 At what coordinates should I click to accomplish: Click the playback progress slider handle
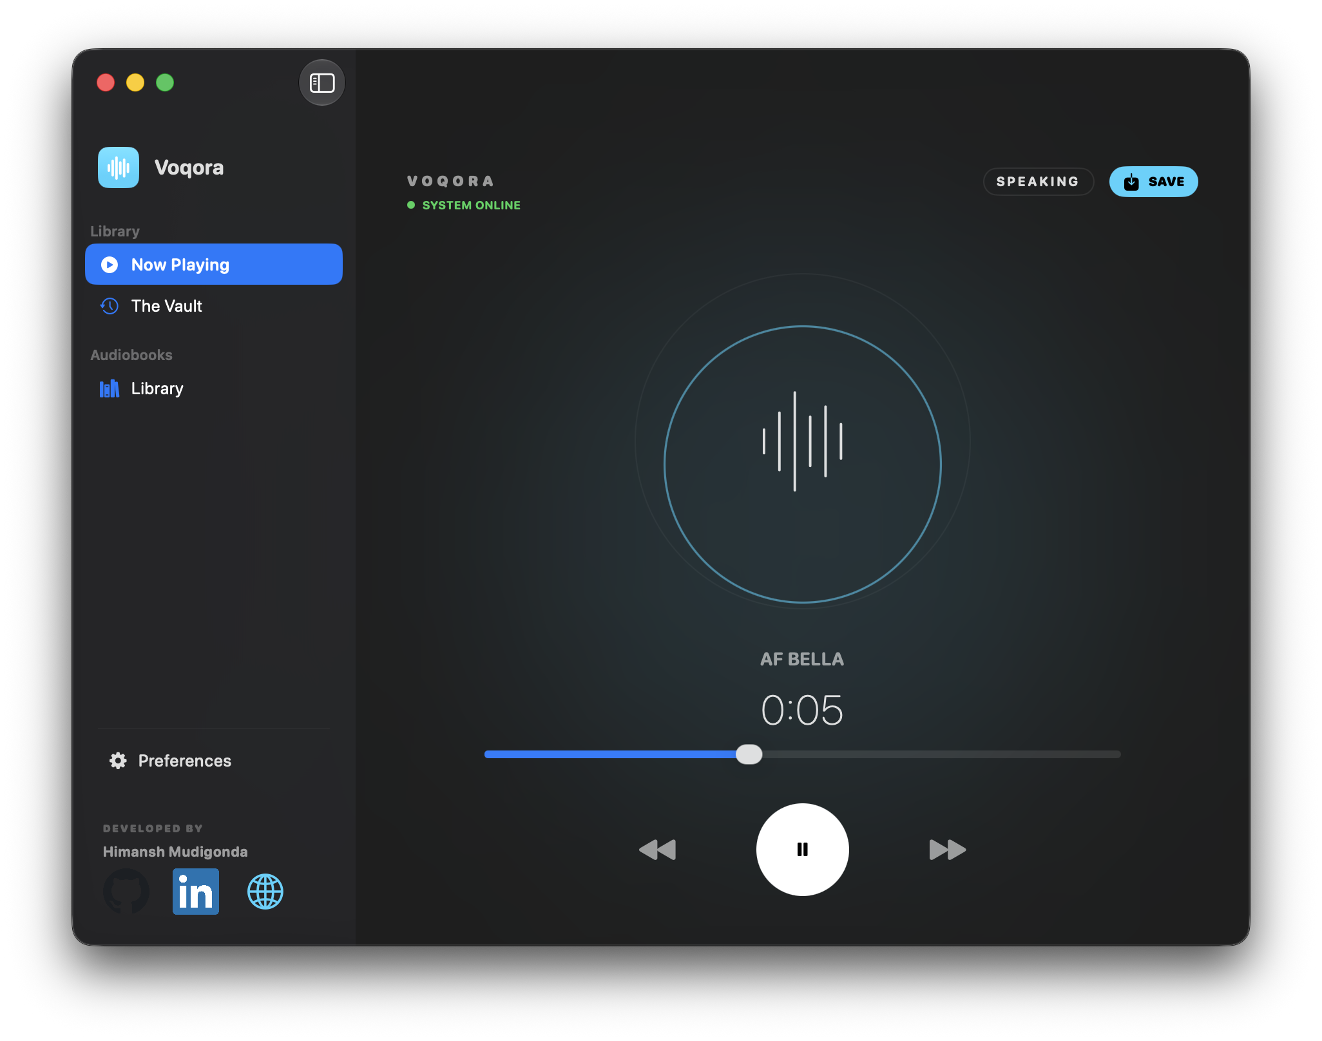point(749,754)
